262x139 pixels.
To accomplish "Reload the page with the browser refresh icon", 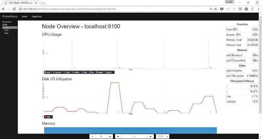I will click(x=14, y=9).
